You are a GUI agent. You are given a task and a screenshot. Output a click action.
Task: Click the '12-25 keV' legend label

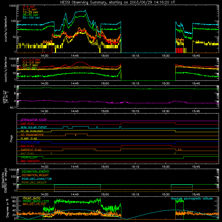coord(30,12)
